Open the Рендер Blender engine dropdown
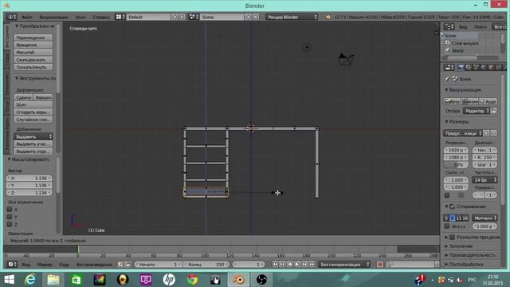 pyautogui.click(x=292, y=17)
